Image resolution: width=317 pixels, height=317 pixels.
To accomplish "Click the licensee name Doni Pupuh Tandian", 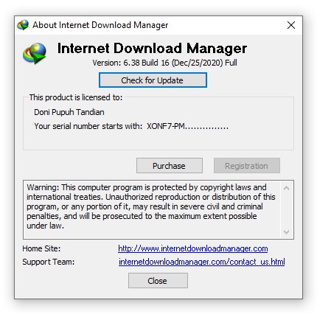I will [x=69, y=112].
